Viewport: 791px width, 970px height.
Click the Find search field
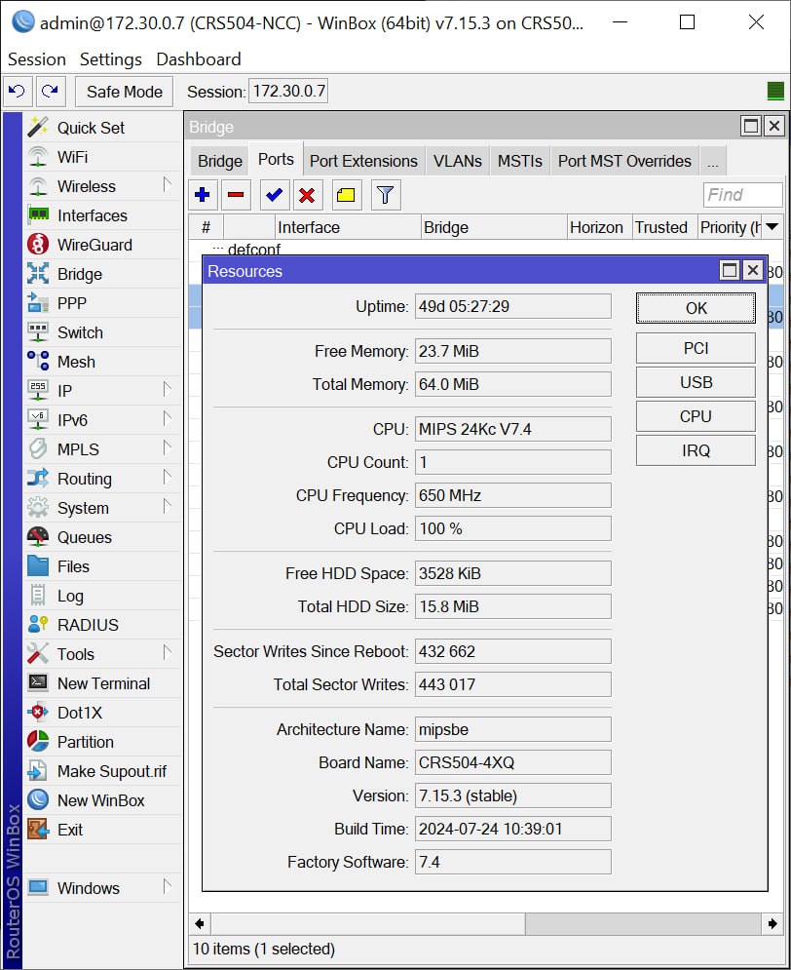(x=743, y=195)
